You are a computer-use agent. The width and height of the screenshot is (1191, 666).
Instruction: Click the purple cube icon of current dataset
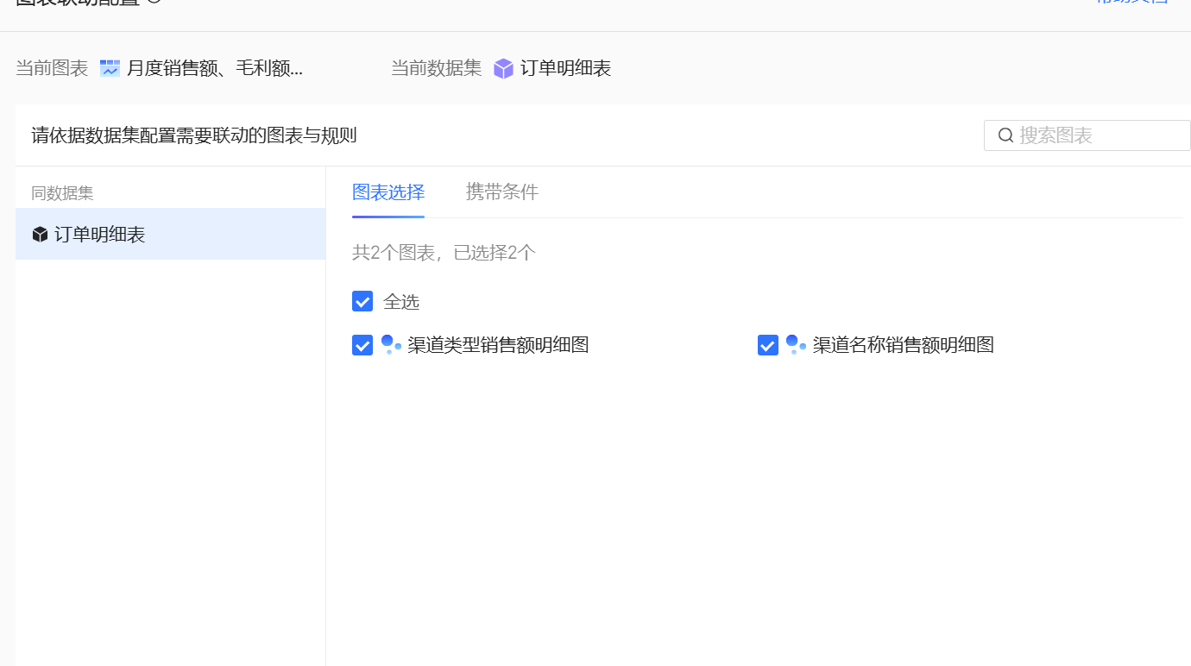coord(503,69)
